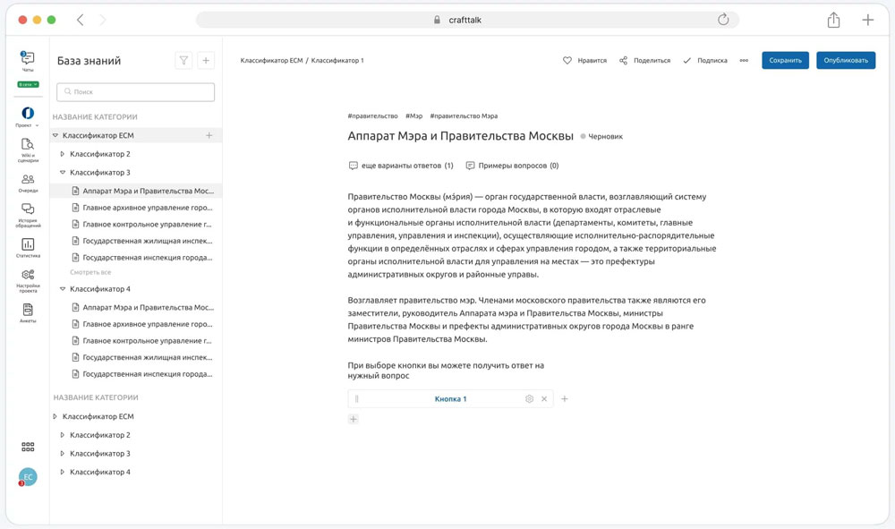Open the three-dot more options menu
Viewport: 895px width, 529px height.
click(x=744, y=61)
